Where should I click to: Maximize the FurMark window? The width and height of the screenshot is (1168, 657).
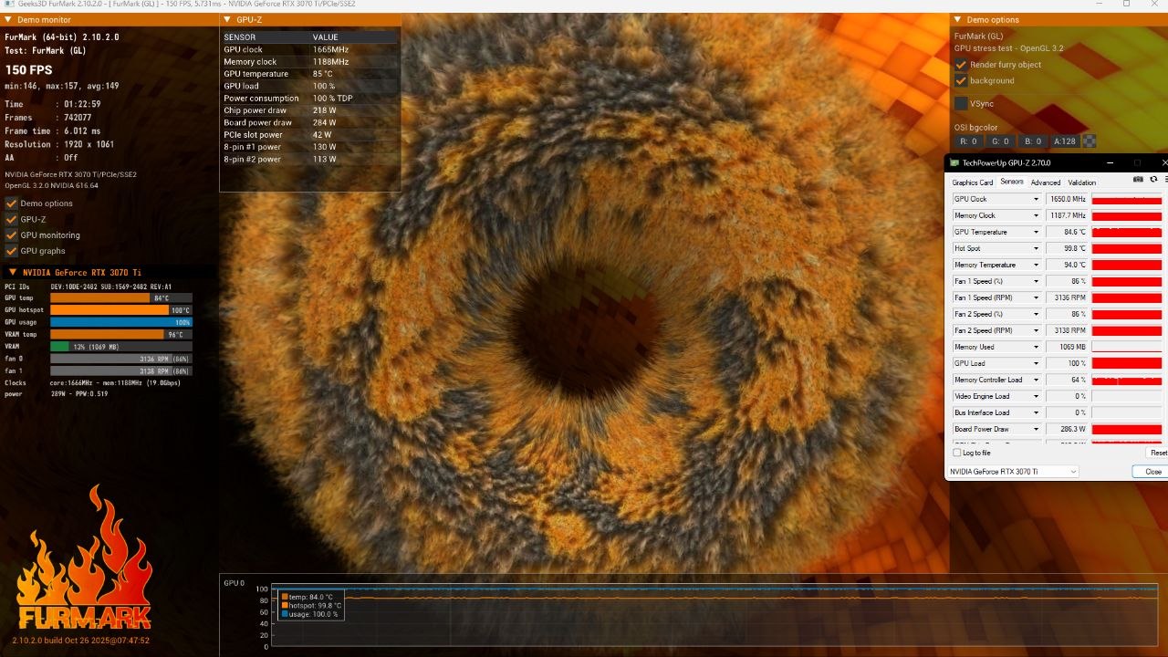tap(1127, 5)
